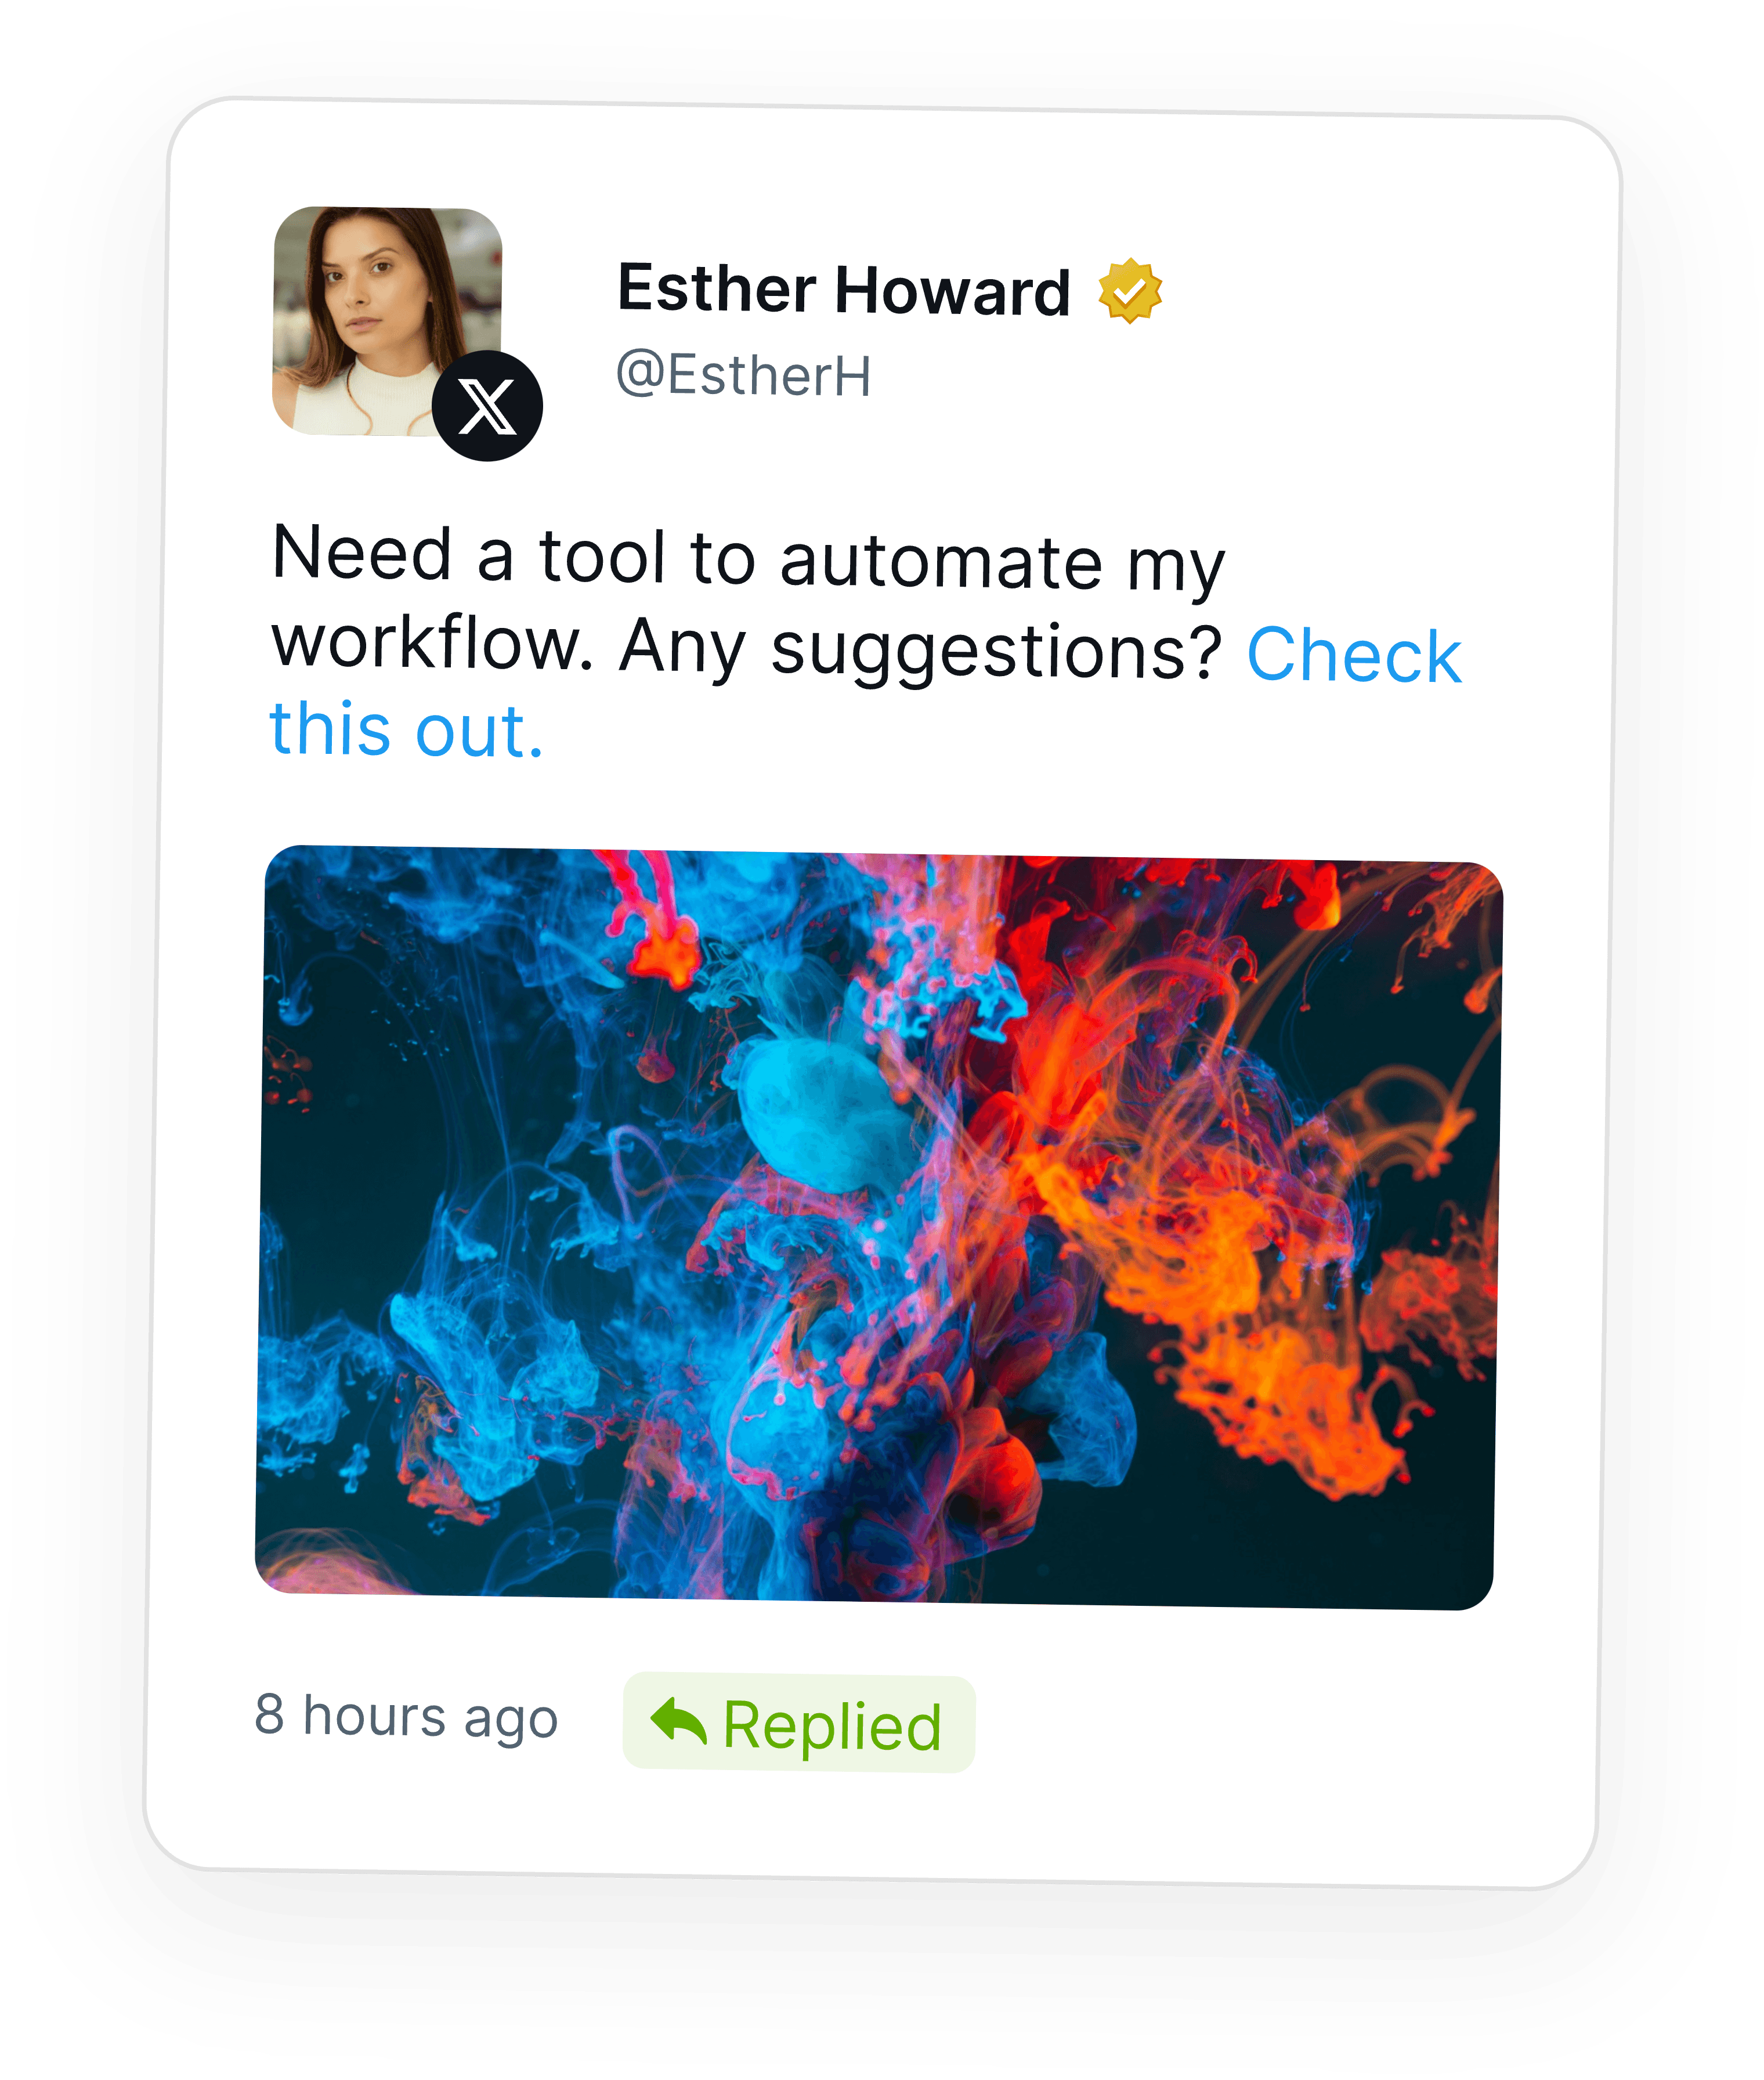Image resolution: width=1764 pixels, height=2080 pixels.
Task: Click the 'this out.' blue link text
Action: tap(406, 729)
